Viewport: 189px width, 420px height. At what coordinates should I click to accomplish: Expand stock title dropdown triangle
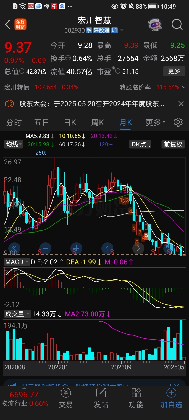tap(122, 30)
